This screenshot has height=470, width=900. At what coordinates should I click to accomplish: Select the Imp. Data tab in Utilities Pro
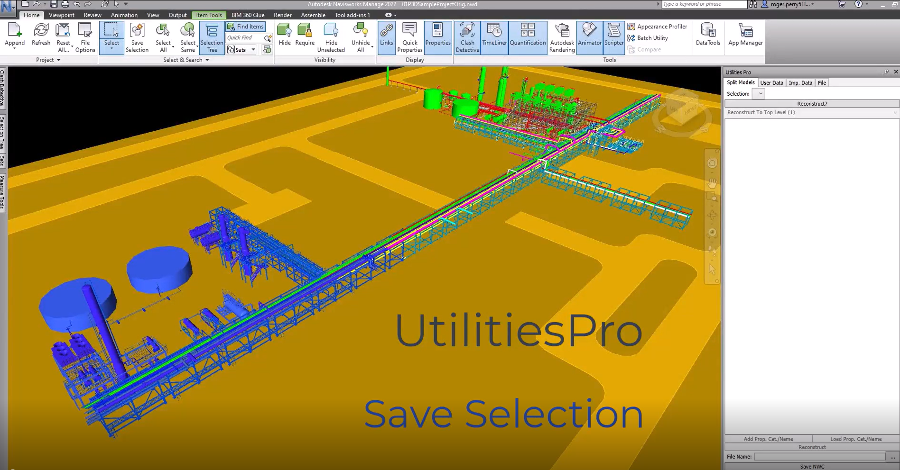800,83
